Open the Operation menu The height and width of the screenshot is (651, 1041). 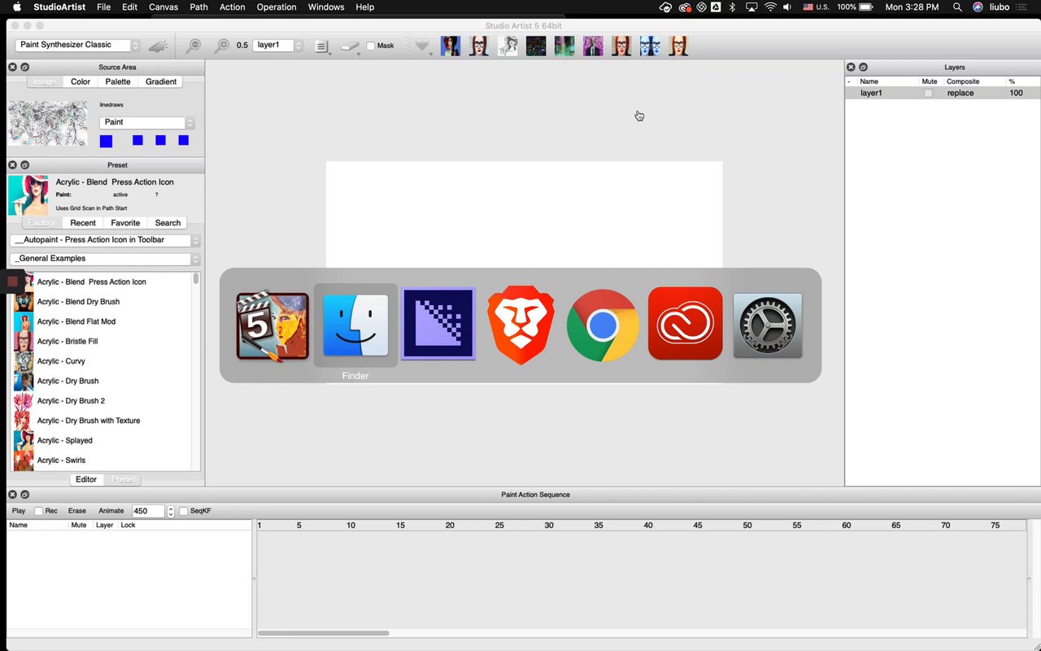[x=277, y=7]
